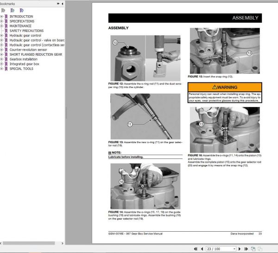
Task: Click the bookmark icon beside SPECIFICATIONS
Action: (x=6, y=21)
